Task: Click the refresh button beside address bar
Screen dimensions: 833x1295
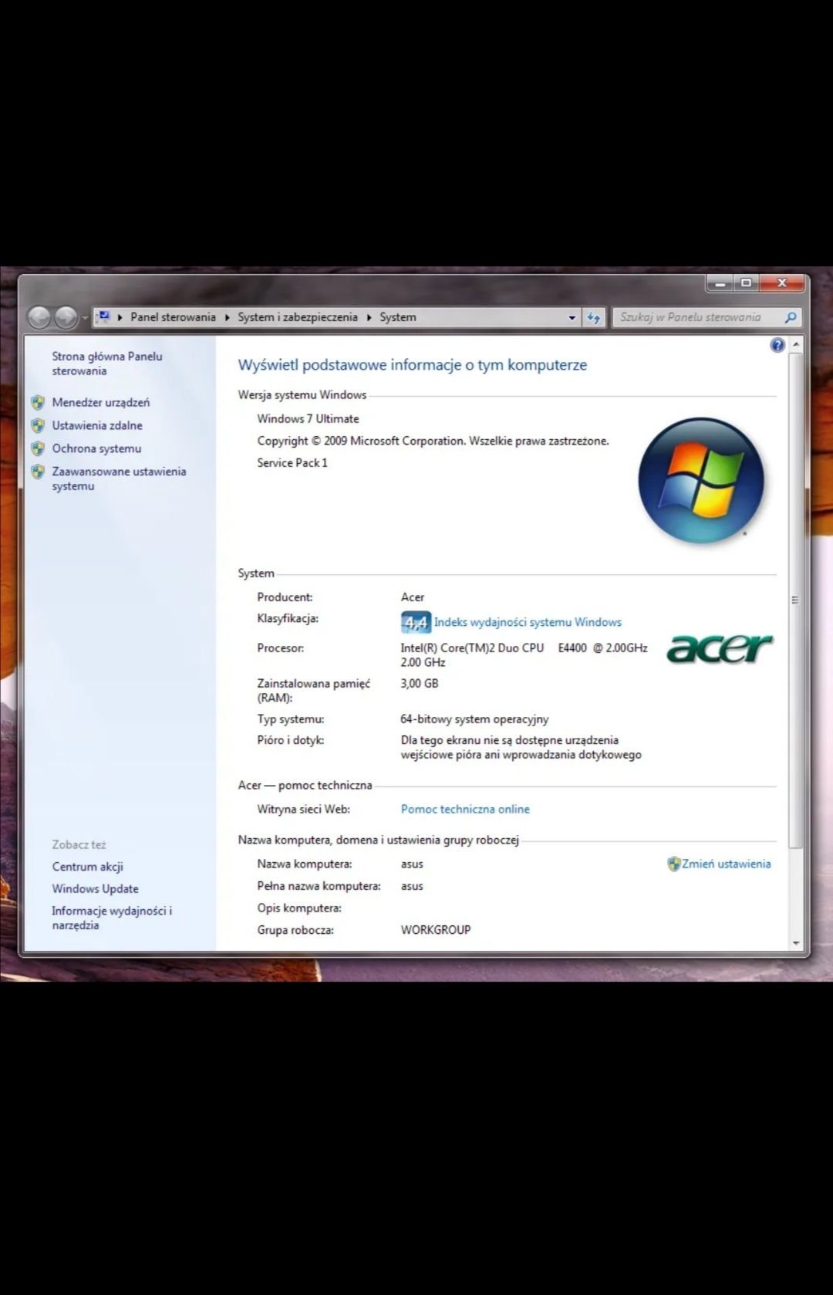Action: [x=593, y=317]
